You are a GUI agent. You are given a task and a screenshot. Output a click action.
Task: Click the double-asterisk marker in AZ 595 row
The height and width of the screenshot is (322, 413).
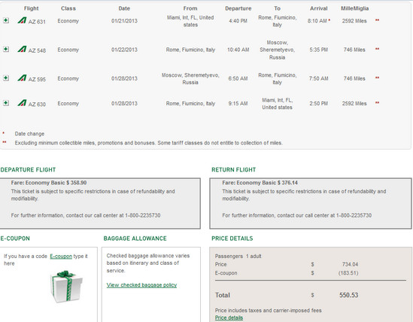[x=377, y=77]
